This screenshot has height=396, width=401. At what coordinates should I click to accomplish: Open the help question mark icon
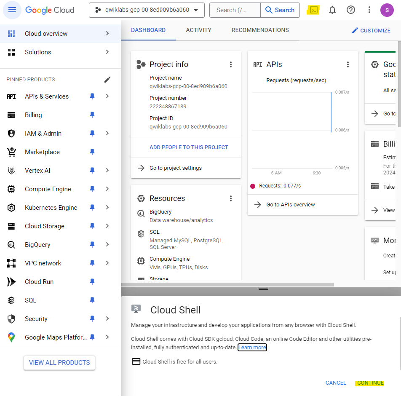click(350, 10)
